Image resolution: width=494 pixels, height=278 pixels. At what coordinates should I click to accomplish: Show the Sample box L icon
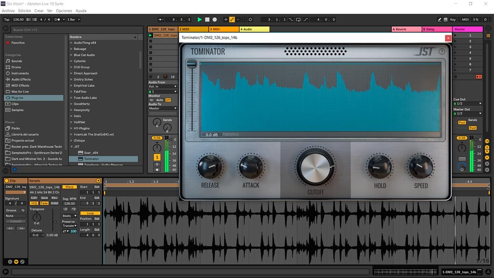tap(10, 262)
